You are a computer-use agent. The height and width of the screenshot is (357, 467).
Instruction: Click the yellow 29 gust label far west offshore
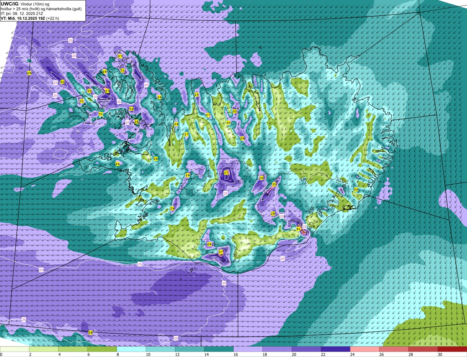click(29, 73)
